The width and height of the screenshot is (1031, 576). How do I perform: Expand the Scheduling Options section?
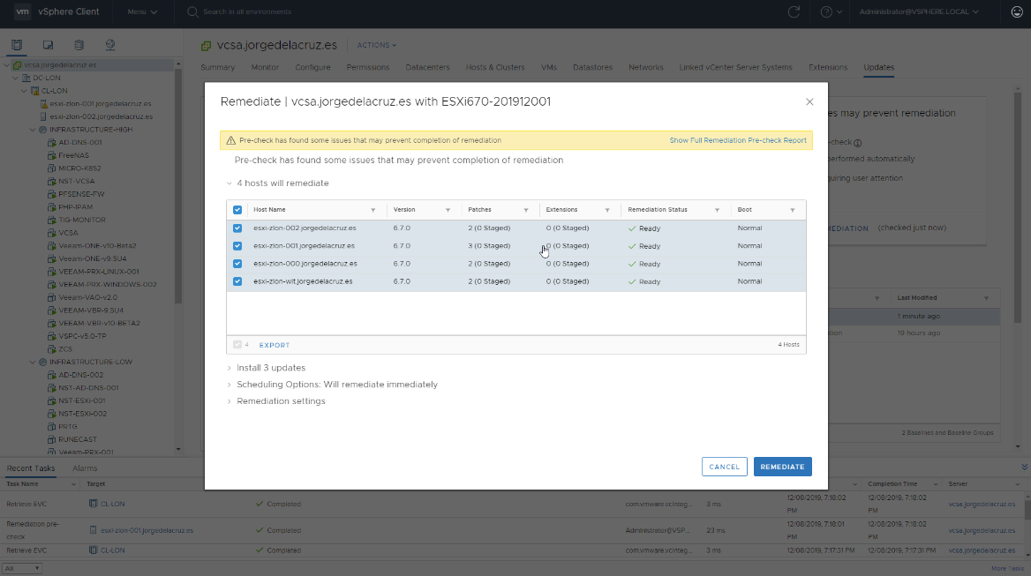click(x=230, y=385)
